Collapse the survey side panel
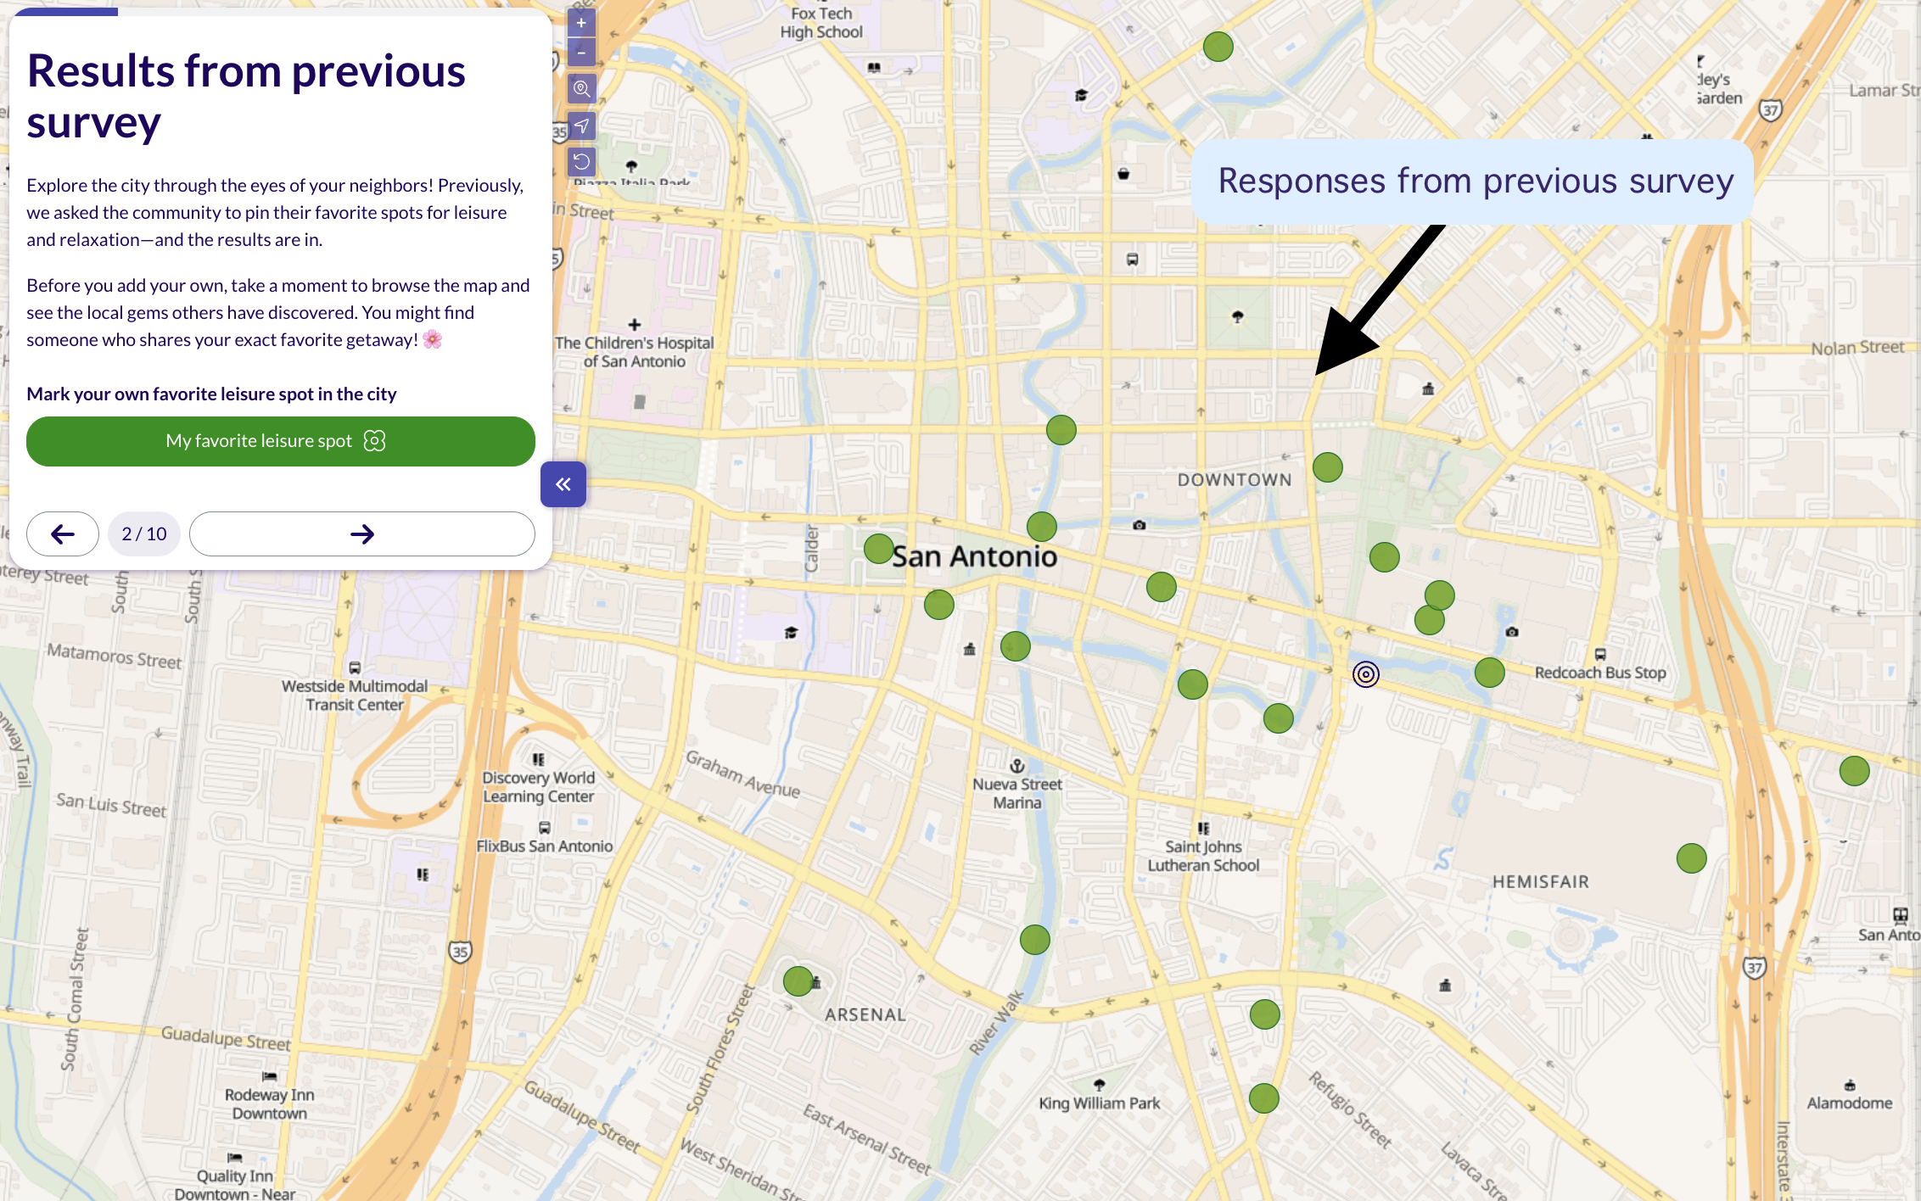 pos(563,484)
